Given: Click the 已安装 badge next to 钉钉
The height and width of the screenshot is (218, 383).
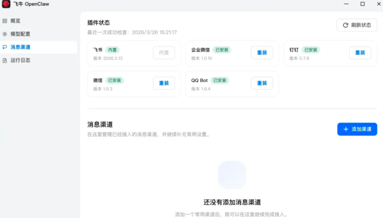Looking at the screenshot, I should (x=311, y=50).
